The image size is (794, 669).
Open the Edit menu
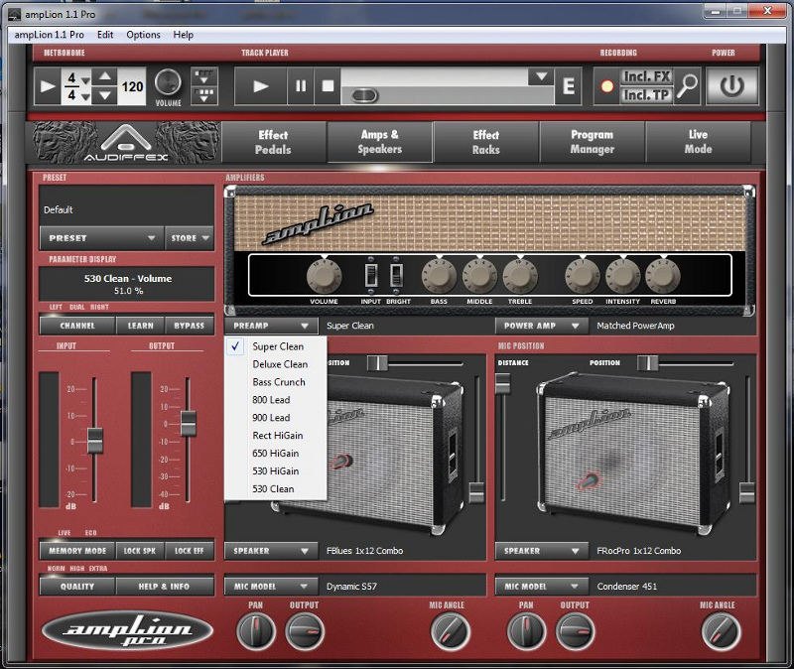(x=105, y=35)
